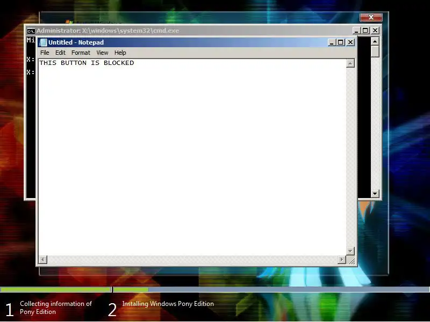
Task: Click Notepad horizontal scrollbar right arrow
Action: point(342,259)
